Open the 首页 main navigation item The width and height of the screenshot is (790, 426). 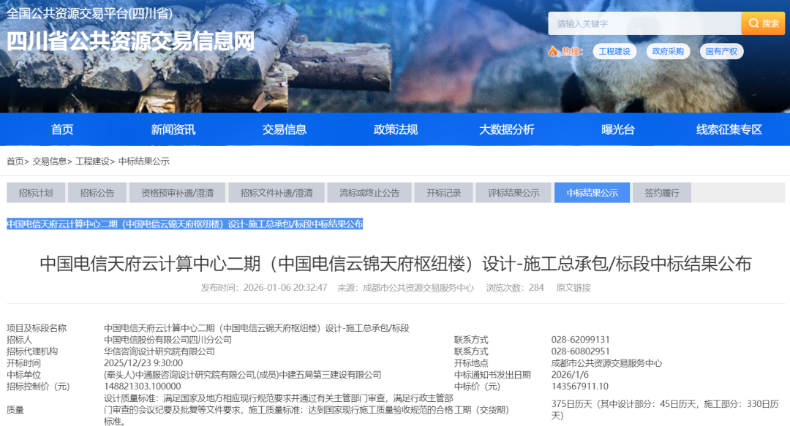[62, 129]
